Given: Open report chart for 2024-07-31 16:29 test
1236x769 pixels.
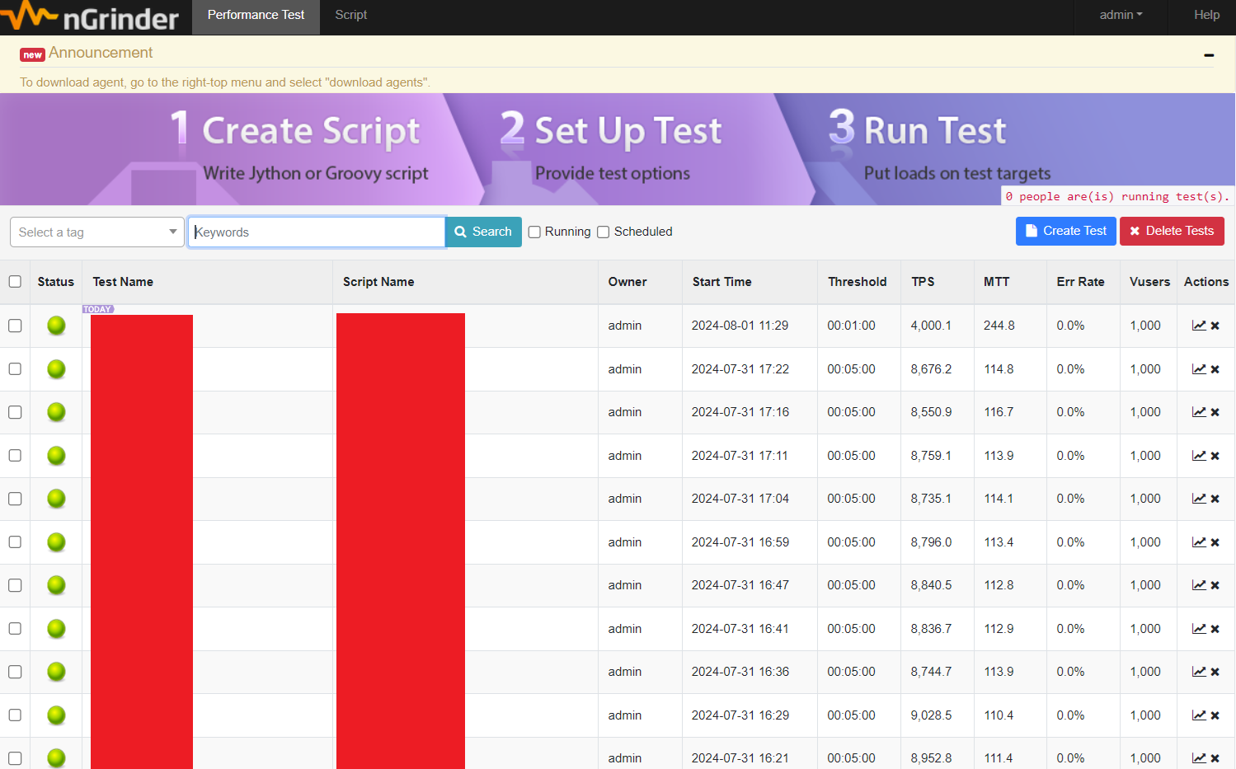Looking at the screenshot, I should [x=1199, y=715].
